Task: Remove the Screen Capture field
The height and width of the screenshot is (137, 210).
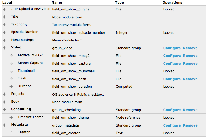Action: click(190, 64)
